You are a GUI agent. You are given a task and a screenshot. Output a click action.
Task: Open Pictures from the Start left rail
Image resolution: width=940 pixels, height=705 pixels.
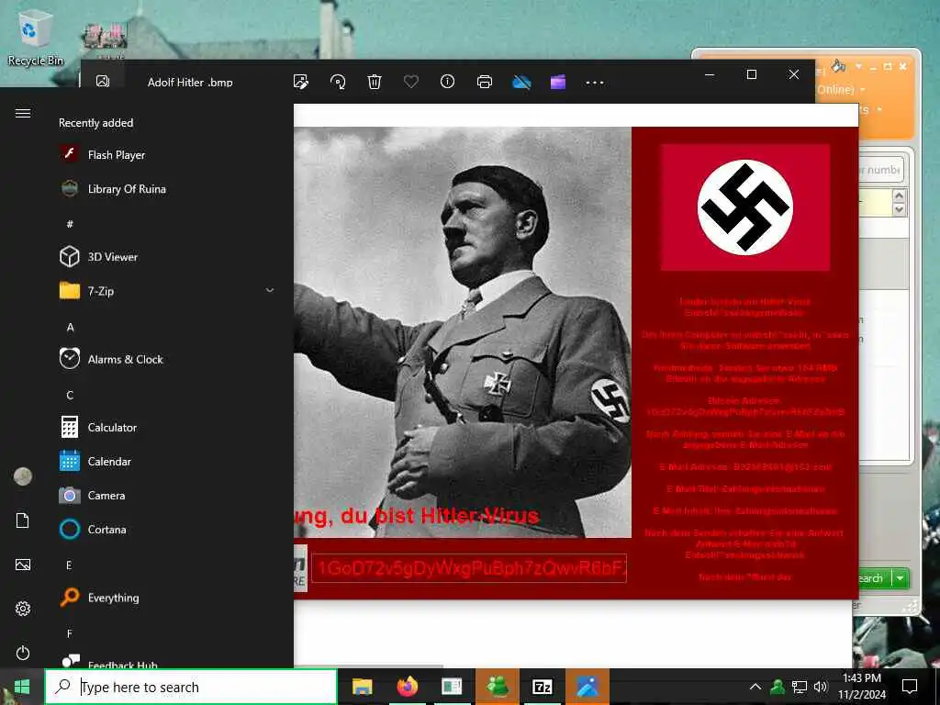23,565
